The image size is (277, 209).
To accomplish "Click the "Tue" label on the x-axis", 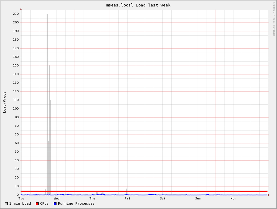I will (x=21, y=199).
